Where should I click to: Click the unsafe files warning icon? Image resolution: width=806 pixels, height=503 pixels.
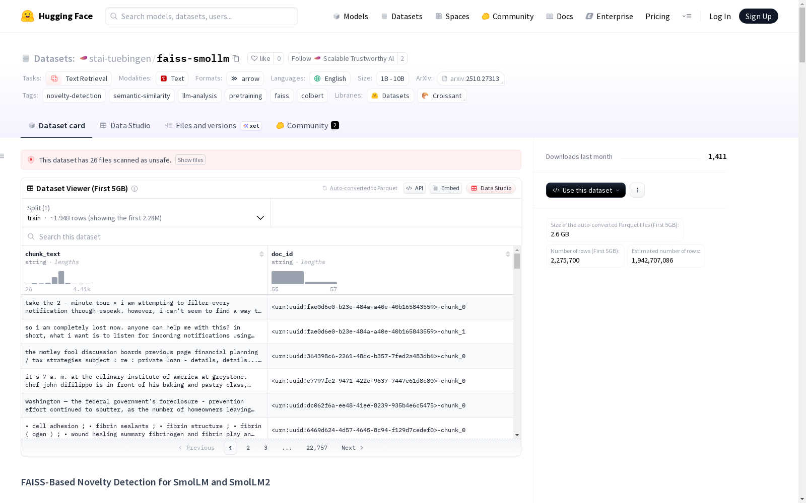pyautogui.click(x=31, y=160)
